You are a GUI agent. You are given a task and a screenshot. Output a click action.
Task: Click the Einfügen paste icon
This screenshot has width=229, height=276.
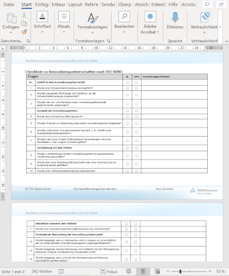[x=11, y=18]
